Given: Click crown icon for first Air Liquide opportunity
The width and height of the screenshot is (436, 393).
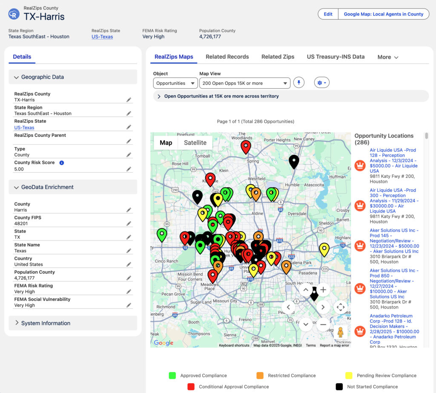Looking at the screenshot, I should tap(360, 166).
